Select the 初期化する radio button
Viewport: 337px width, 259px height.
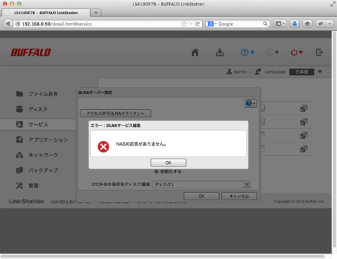click(156, 171)
